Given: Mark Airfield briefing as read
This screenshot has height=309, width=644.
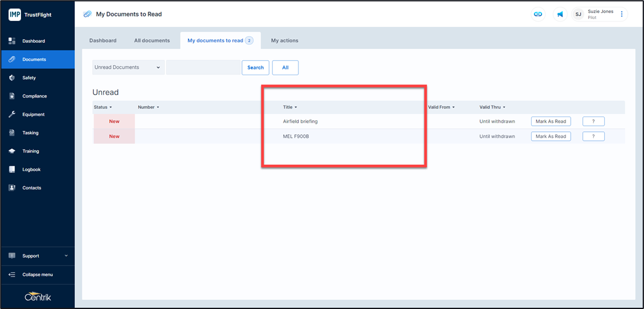Looking at the screenshot, I should click(550, 121).
